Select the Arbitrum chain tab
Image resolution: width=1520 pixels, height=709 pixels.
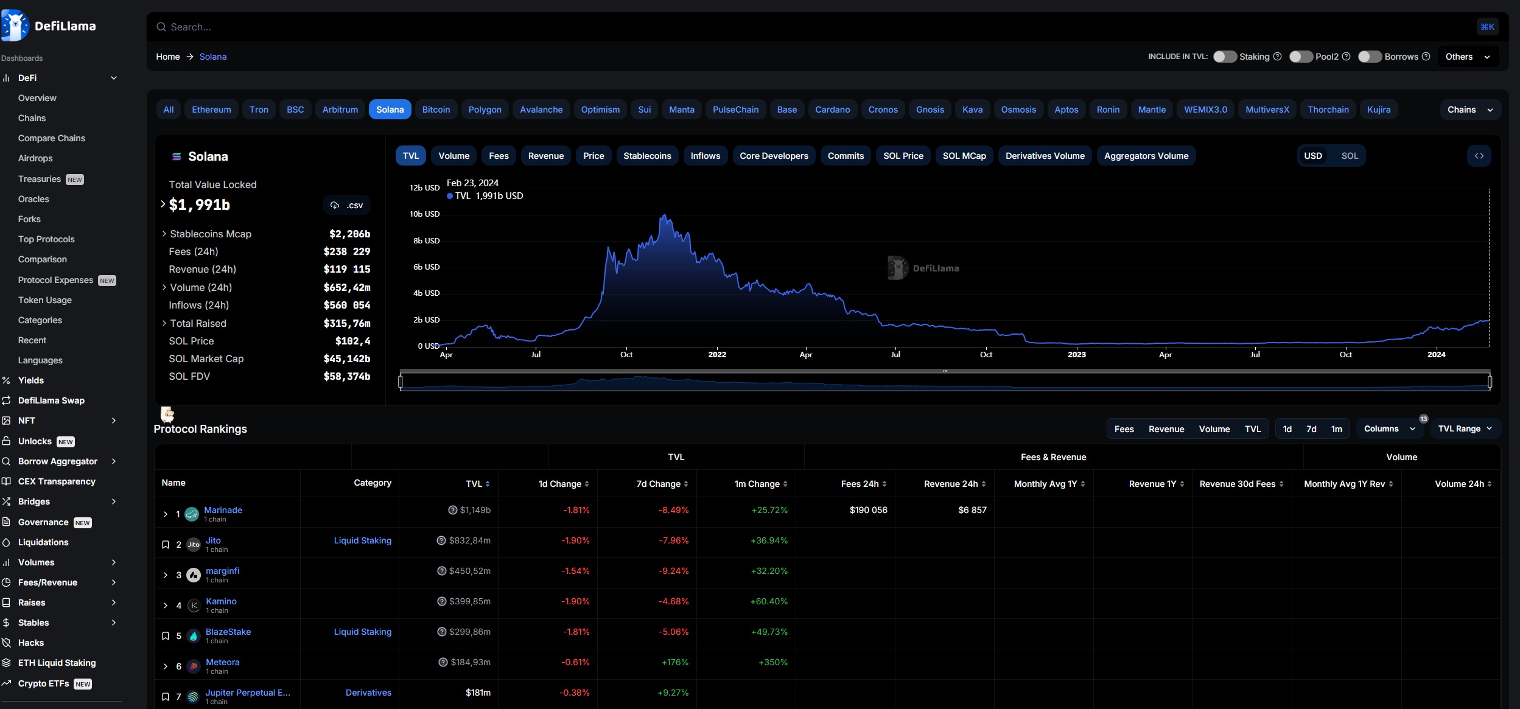340,110
